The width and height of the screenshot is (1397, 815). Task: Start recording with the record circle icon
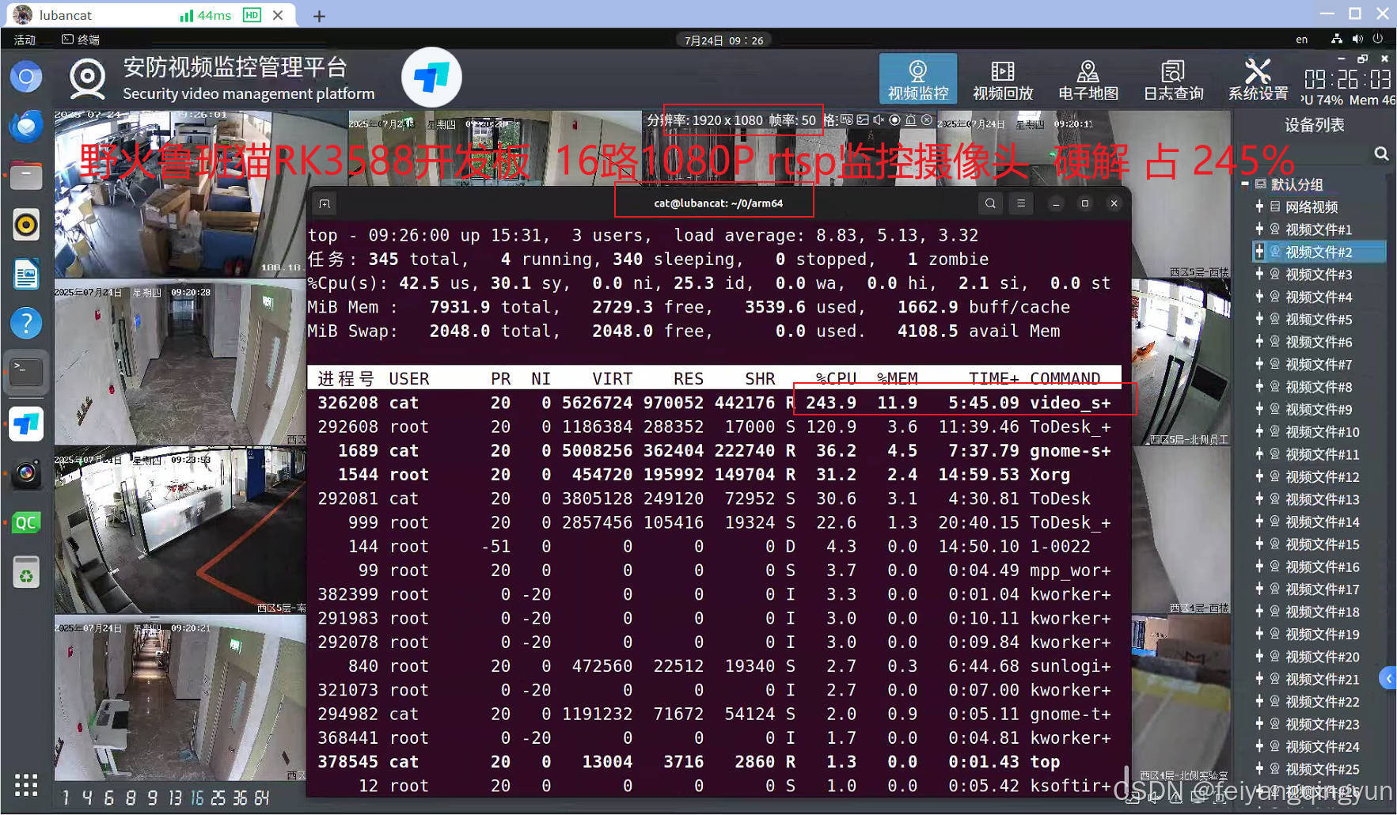895,119
